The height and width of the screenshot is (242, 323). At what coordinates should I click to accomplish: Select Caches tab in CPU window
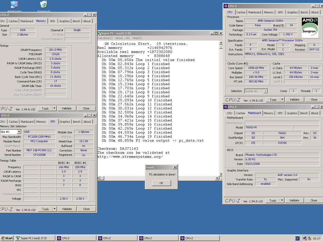241,12
